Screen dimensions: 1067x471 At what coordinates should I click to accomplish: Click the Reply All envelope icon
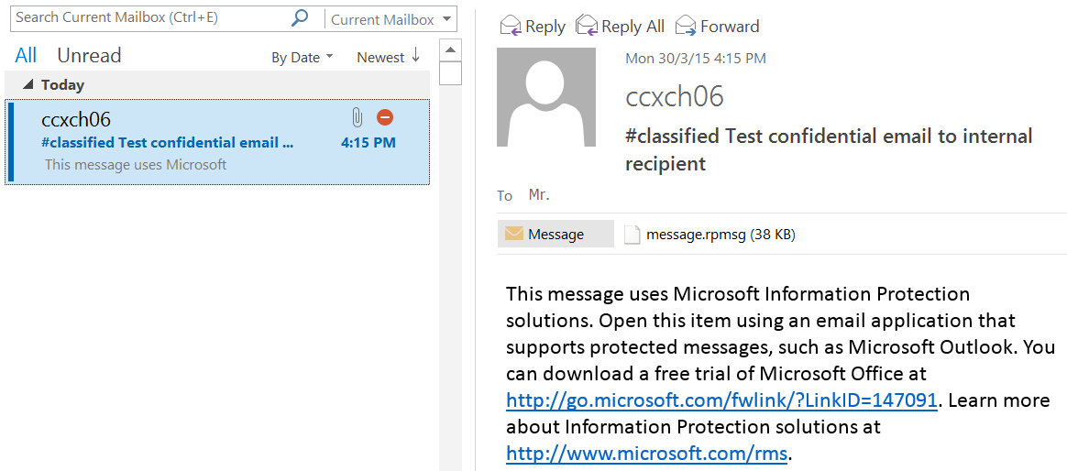pyautogui.click(x=586, y=27)
